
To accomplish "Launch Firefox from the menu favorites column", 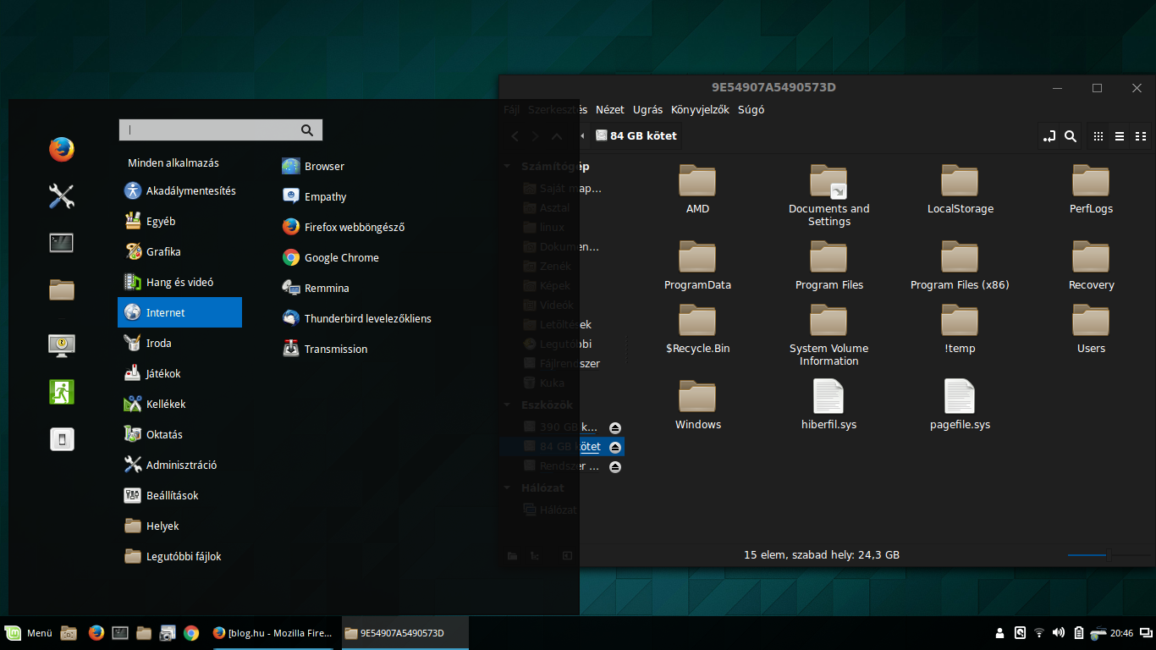I will (x=61, y=150).
